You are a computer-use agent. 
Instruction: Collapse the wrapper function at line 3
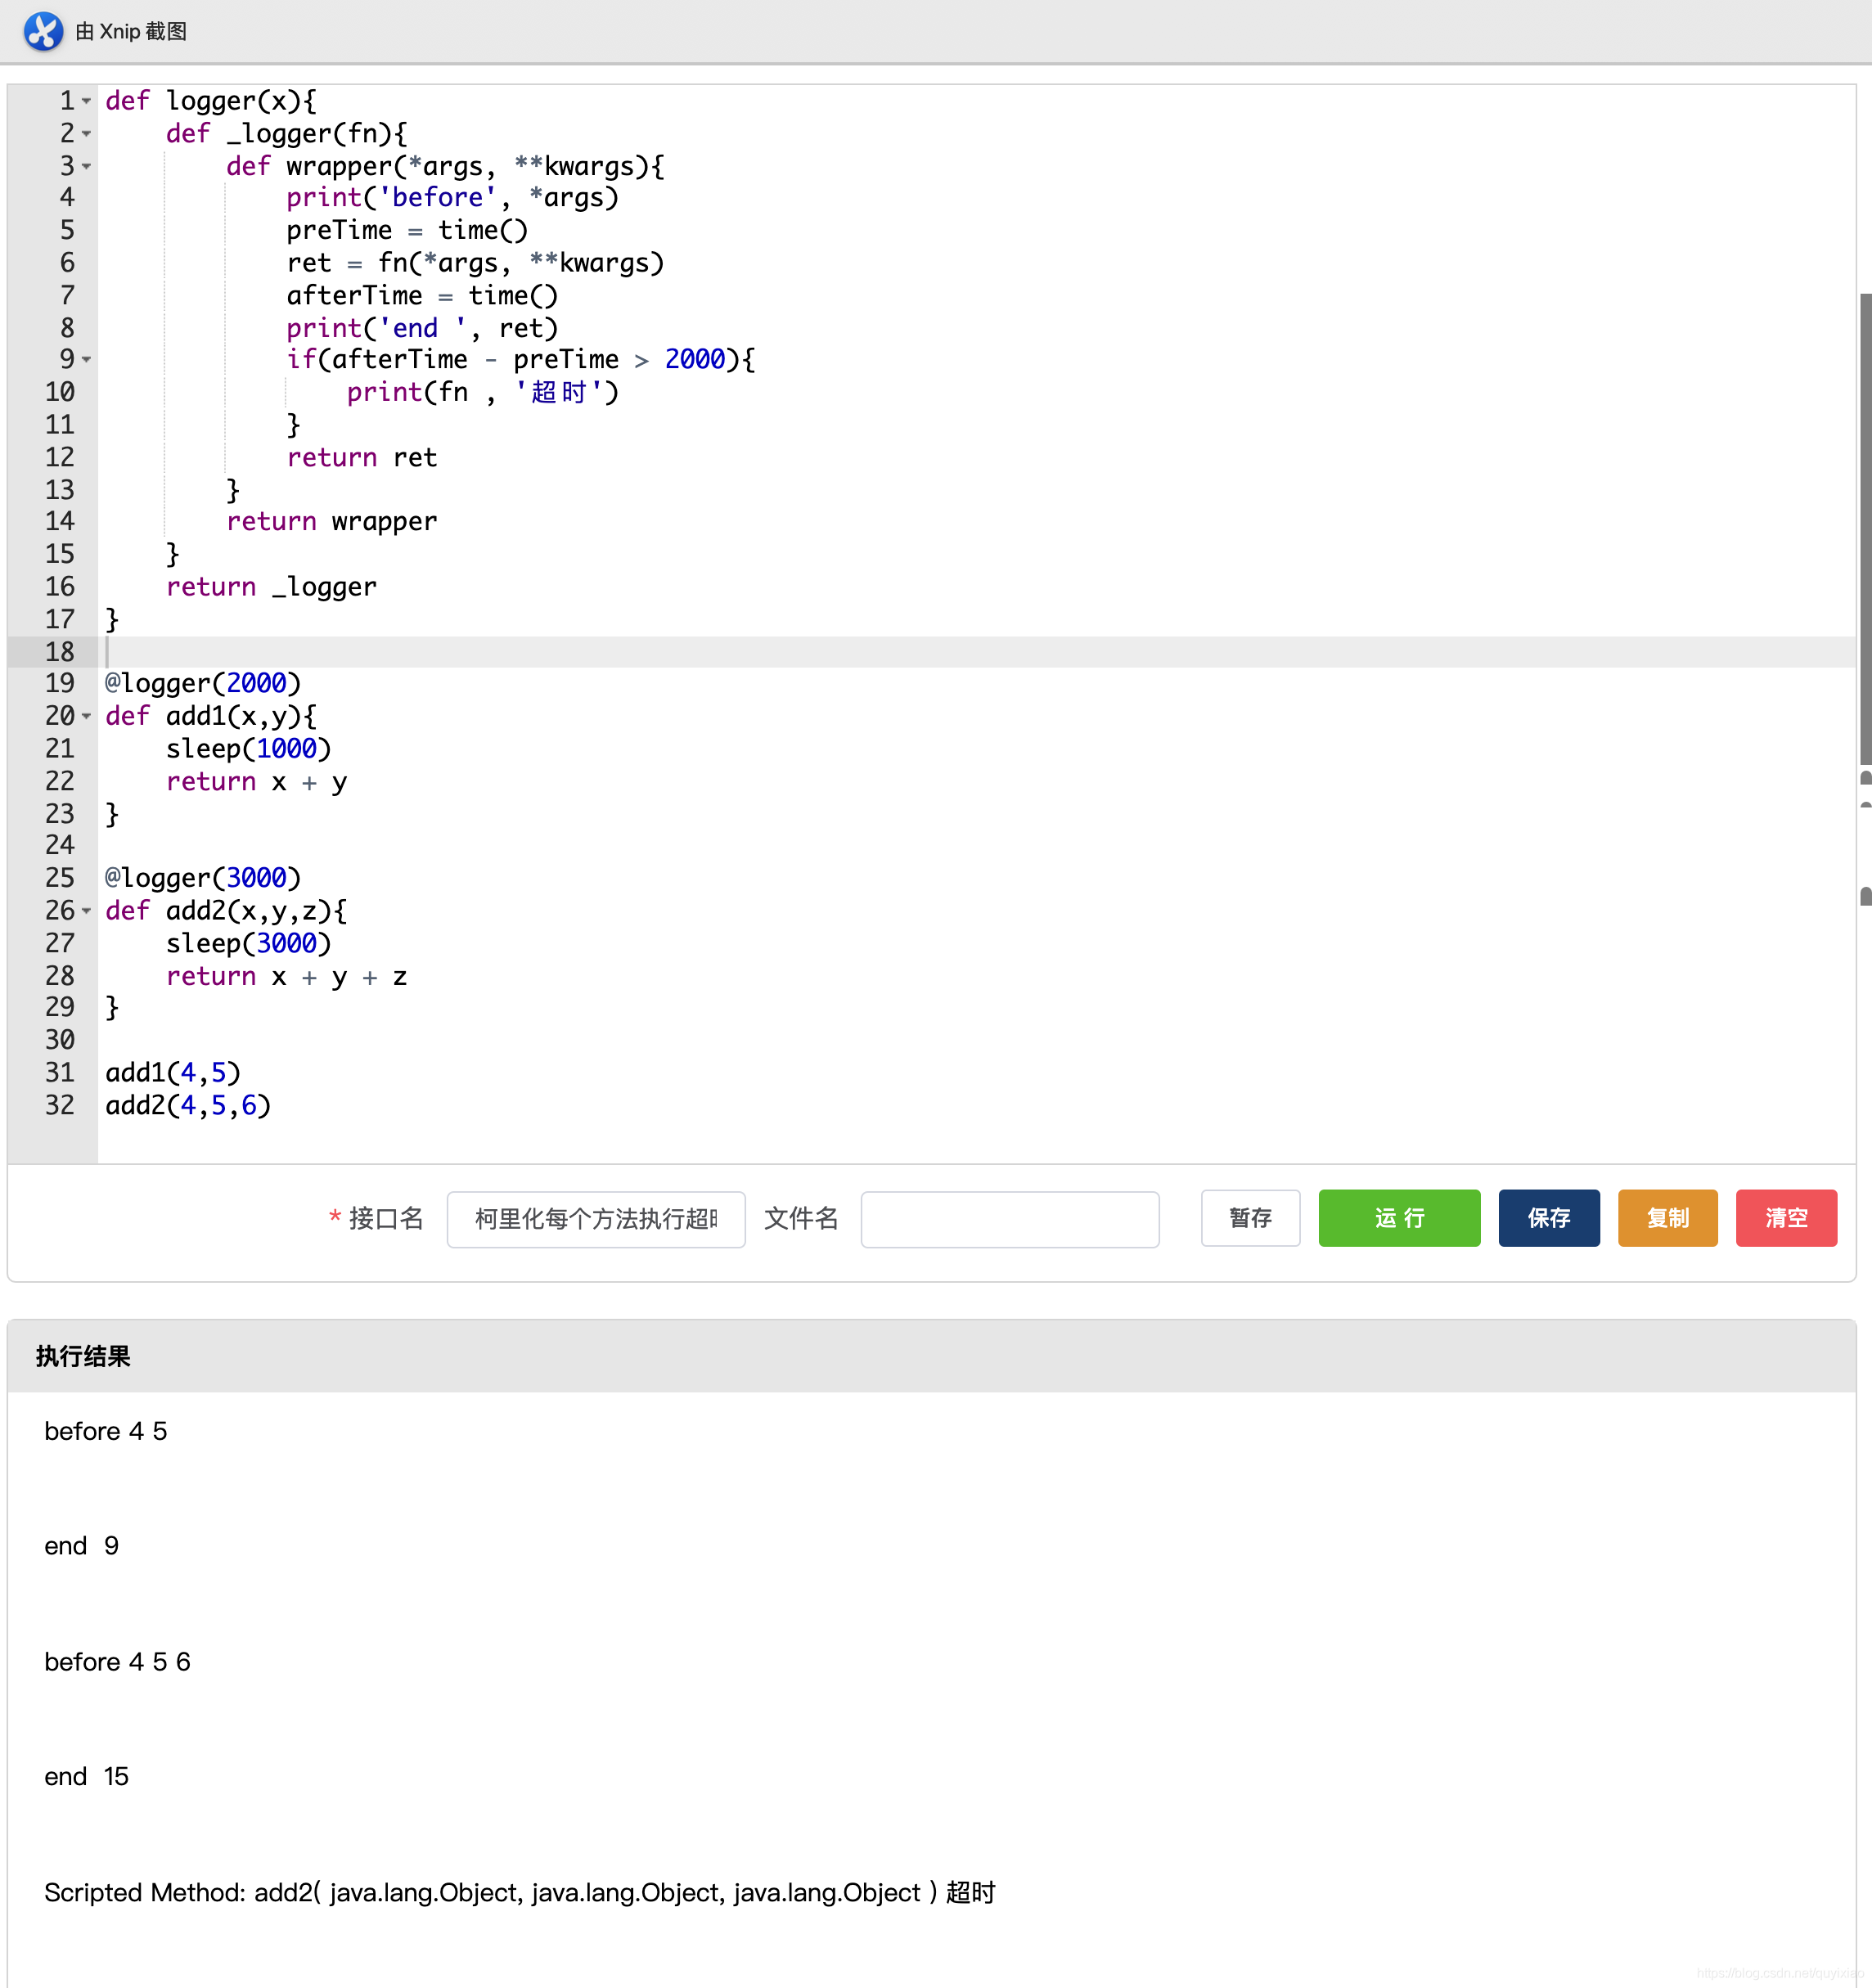(87, 166)
